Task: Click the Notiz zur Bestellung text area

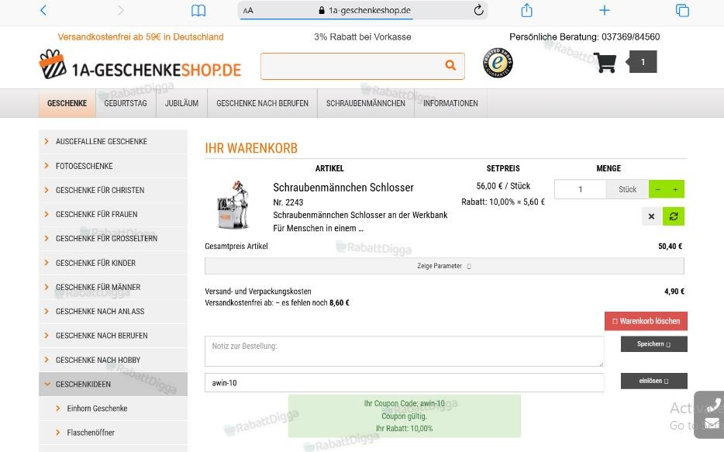Action: click(x=405, y=351)
